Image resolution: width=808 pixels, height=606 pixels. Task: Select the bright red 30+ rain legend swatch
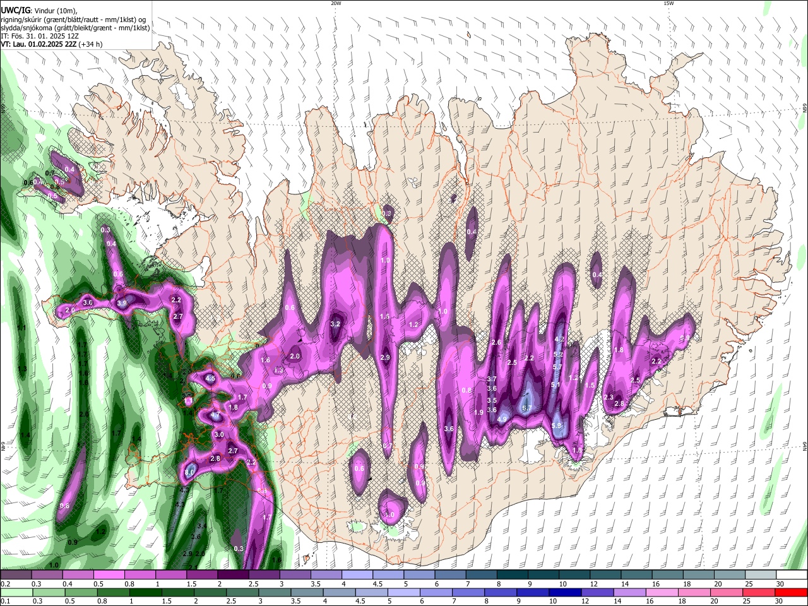[792, 592]
